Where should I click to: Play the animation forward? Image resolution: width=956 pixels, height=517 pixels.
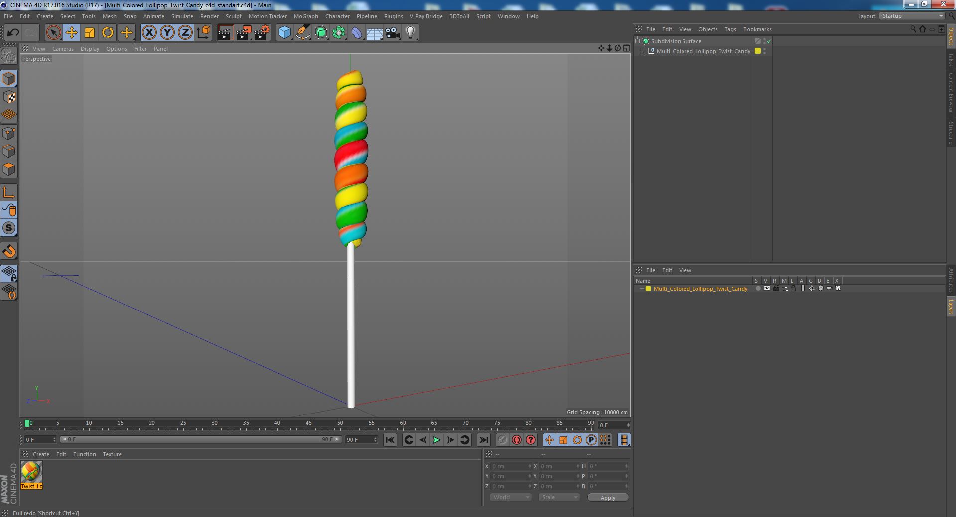(x=436, y=440)
